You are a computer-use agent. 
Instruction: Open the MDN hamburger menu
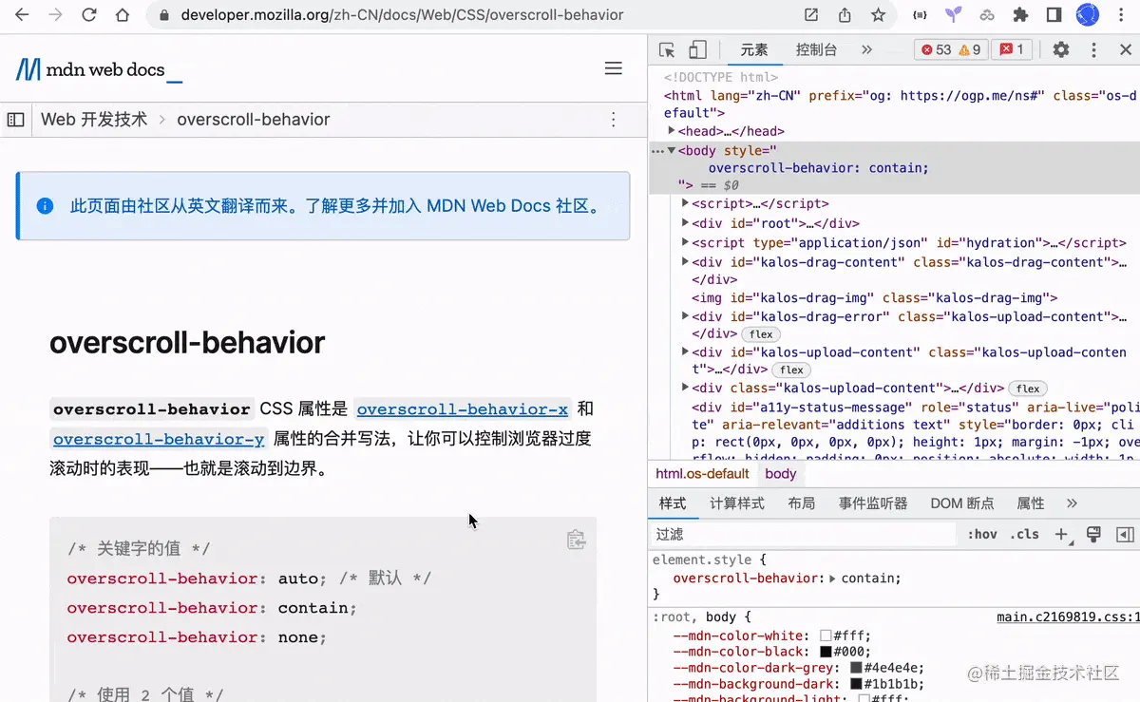tap(614, 68)
